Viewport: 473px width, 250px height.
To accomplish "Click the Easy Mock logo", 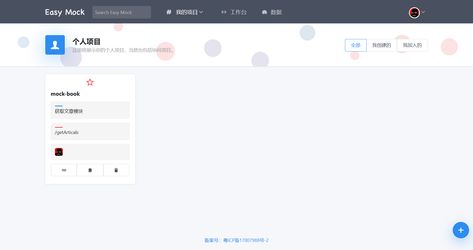I will click(x=65, y=12).
